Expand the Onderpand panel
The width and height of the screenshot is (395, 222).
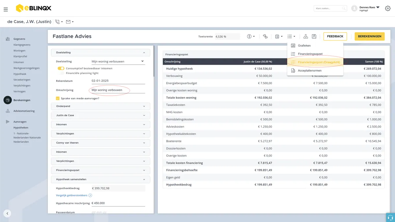[101, 106]
